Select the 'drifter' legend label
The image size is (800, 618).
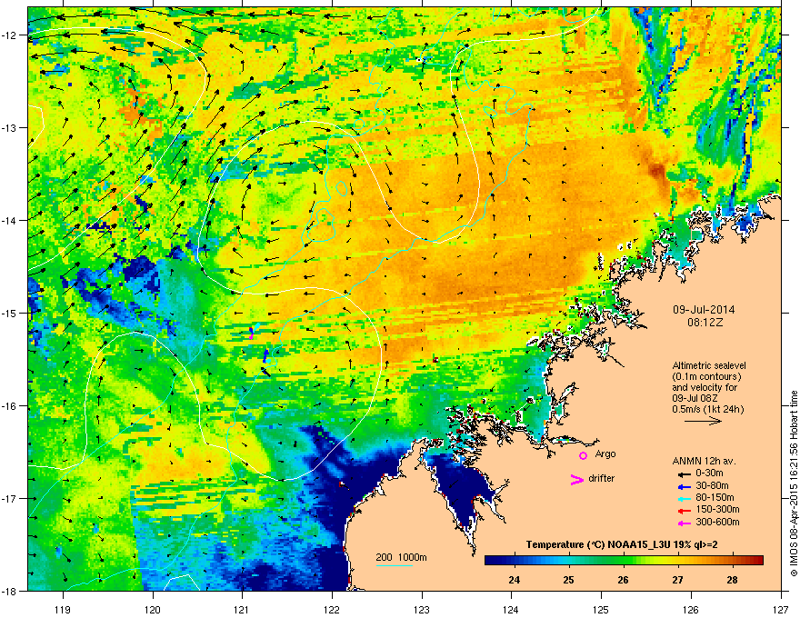602,478
